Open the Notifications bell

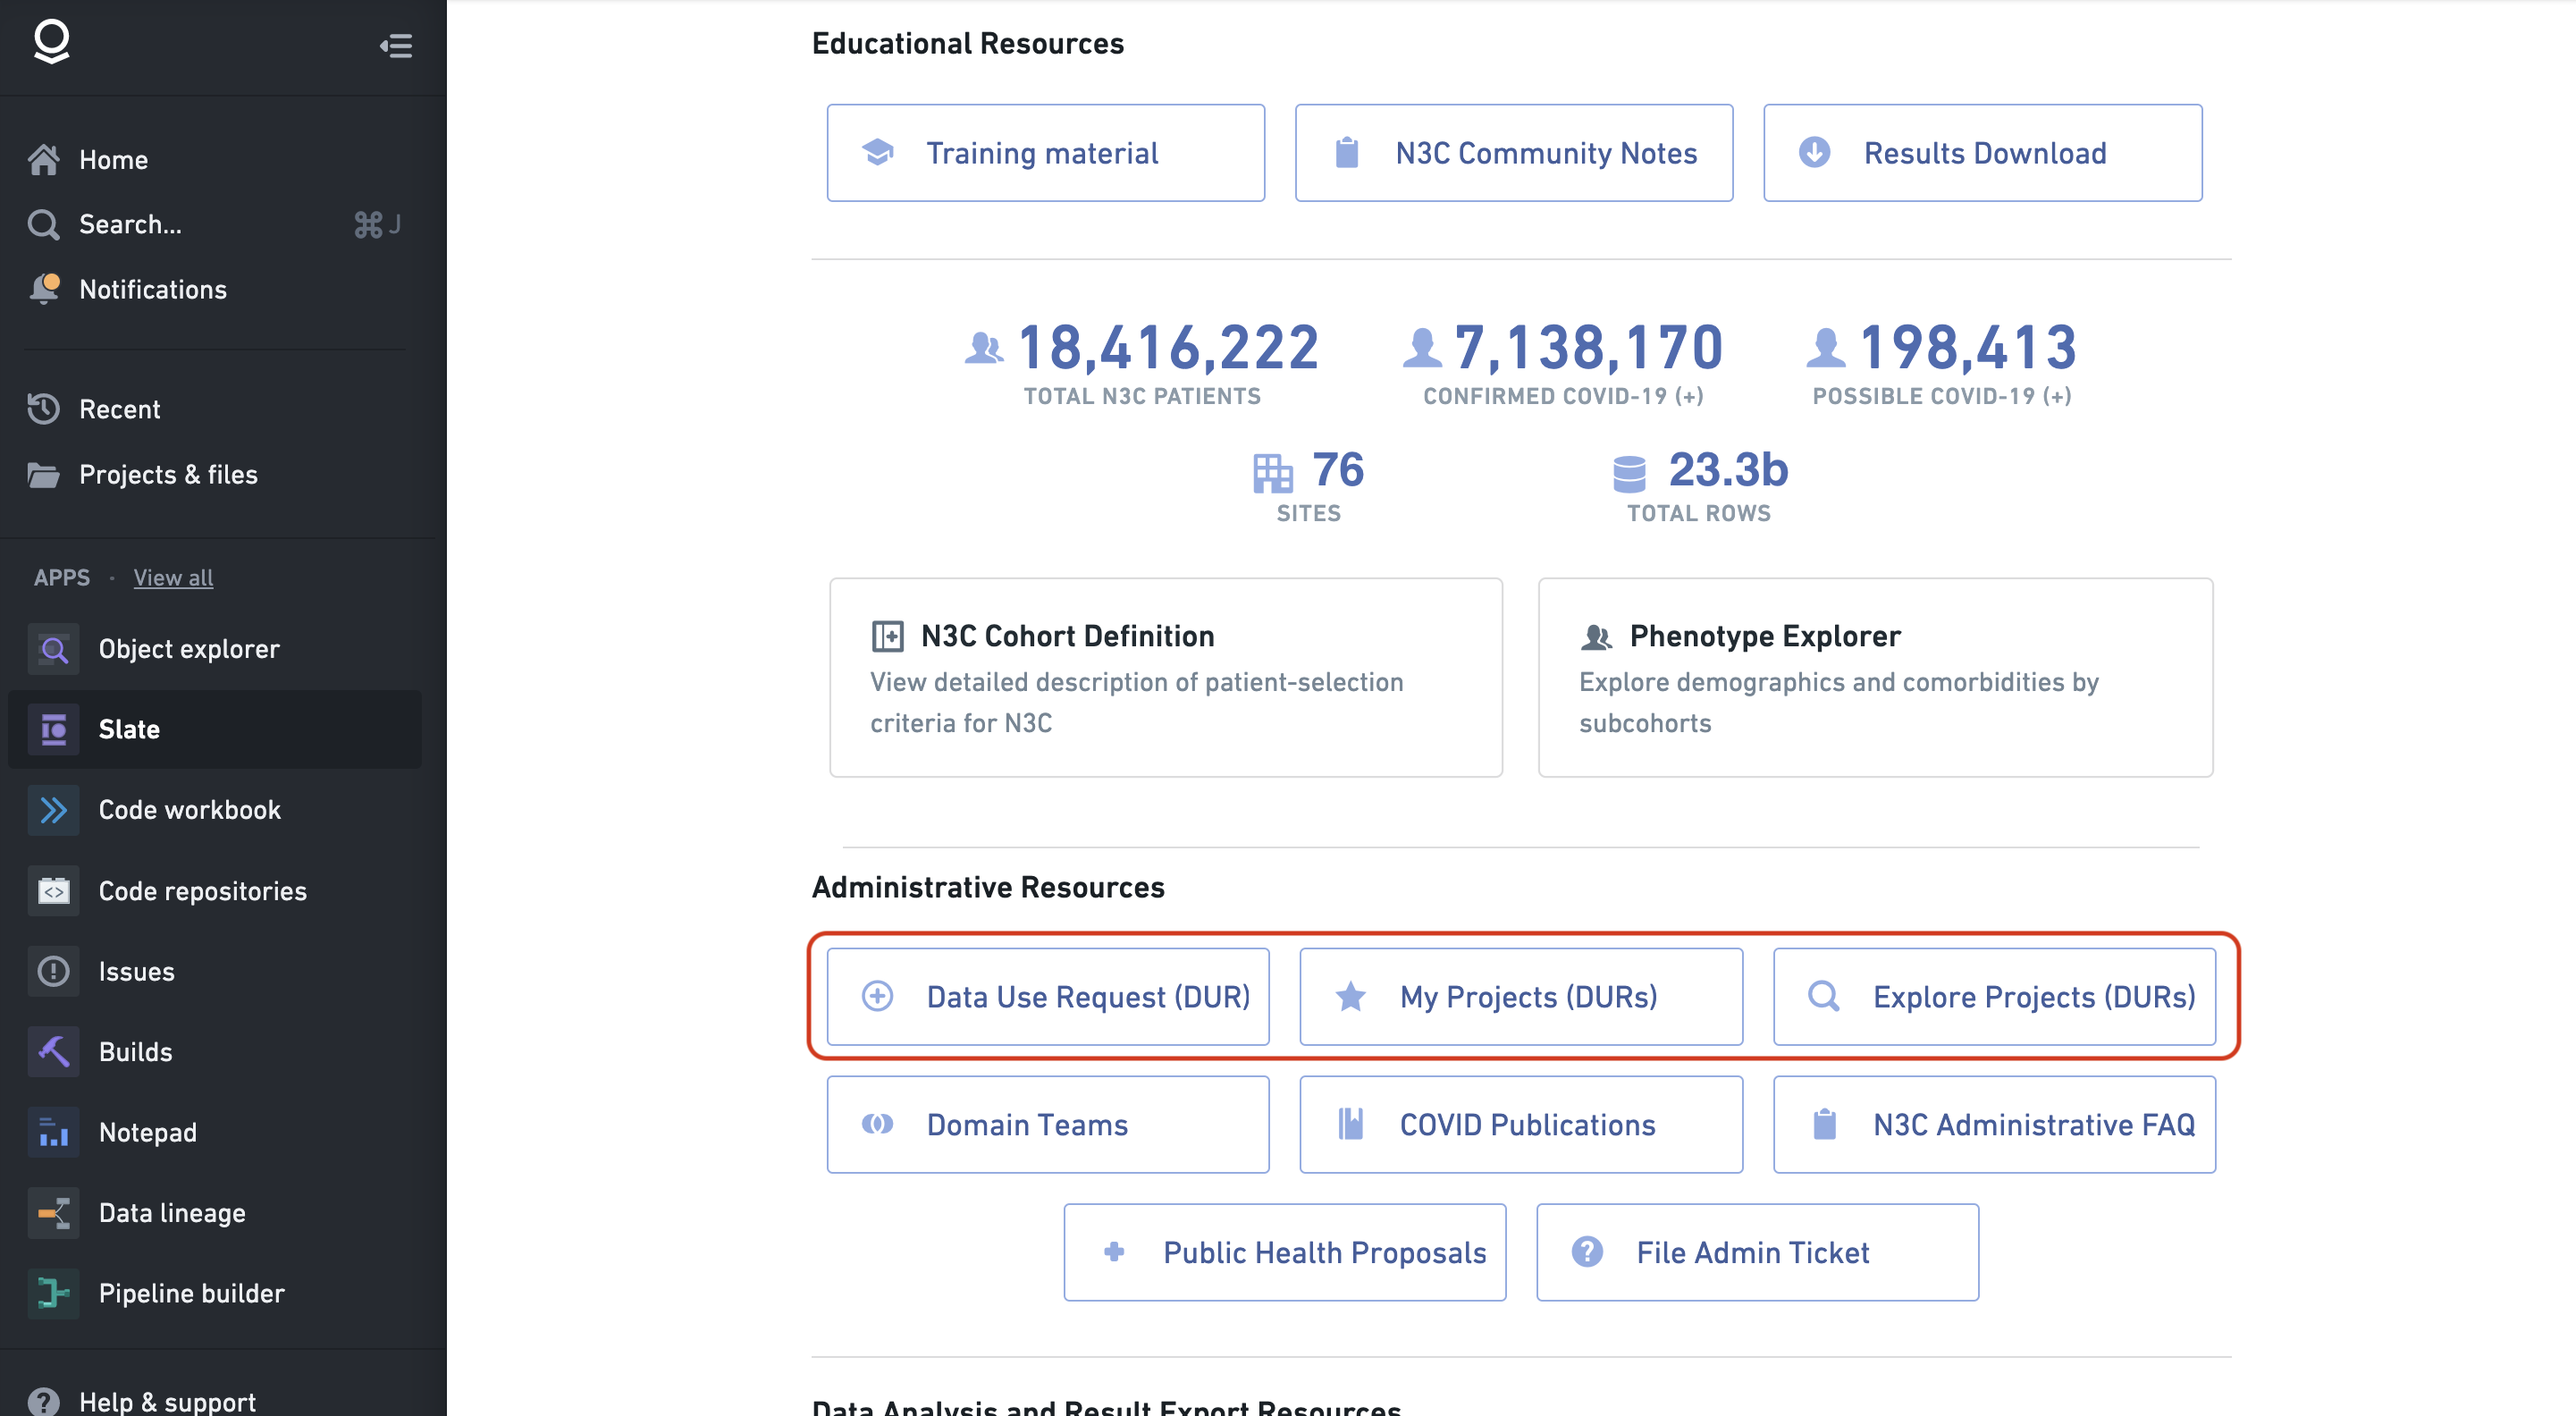pyautogui.click(x=45, y=288)
